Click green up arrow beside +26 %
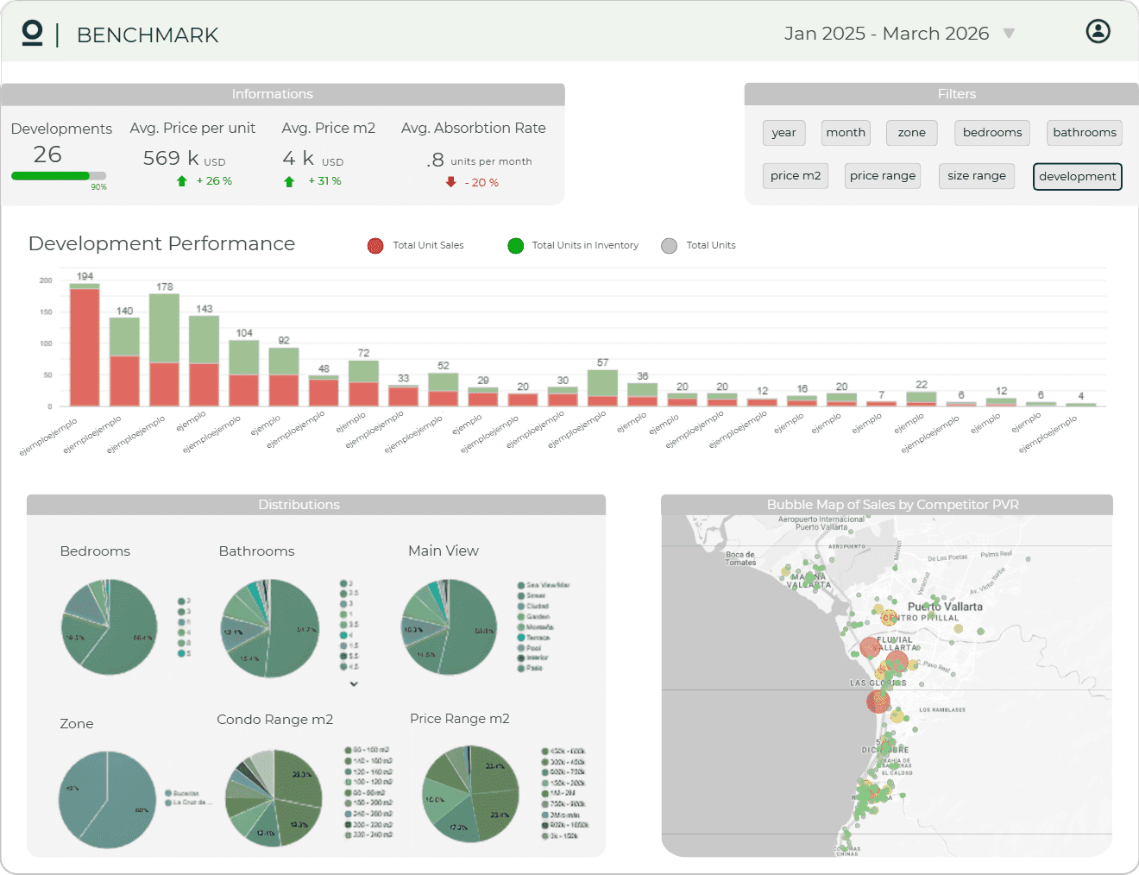 click(x=181, y=181)
